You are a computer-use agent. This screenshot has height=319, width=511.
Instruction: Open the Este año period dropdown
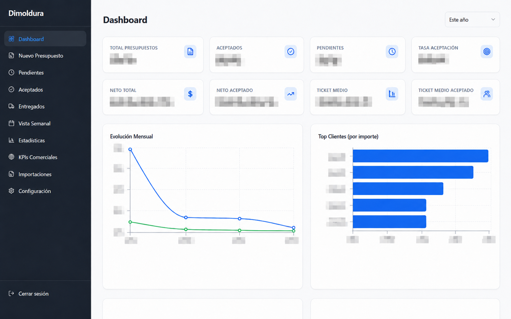point(472,20)
